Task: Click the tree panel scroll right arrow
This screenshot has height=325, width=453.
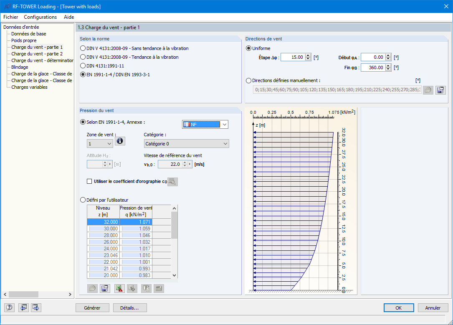Action: pos(70,294)
